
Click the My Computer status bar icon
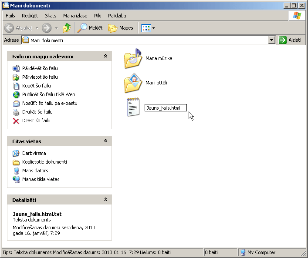pos(243,252)
